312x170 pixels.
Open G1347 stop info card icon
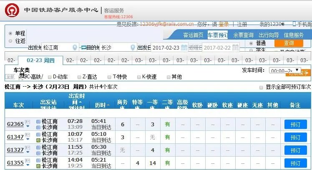coord(28,135)
